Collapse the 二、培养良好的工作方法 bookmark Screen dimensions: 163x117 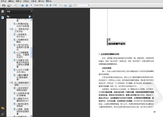coord(10,29)
